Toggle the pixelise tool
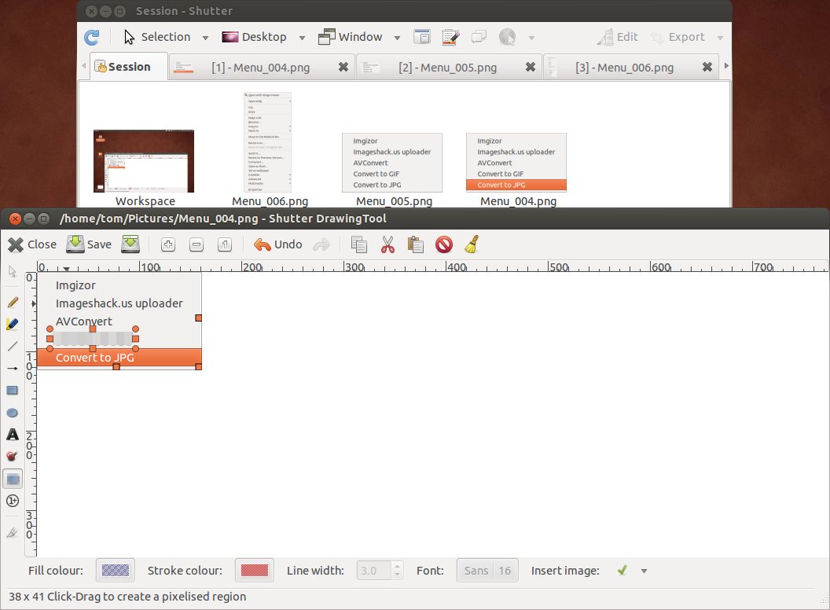830x610 pixels. click(13, 479)
